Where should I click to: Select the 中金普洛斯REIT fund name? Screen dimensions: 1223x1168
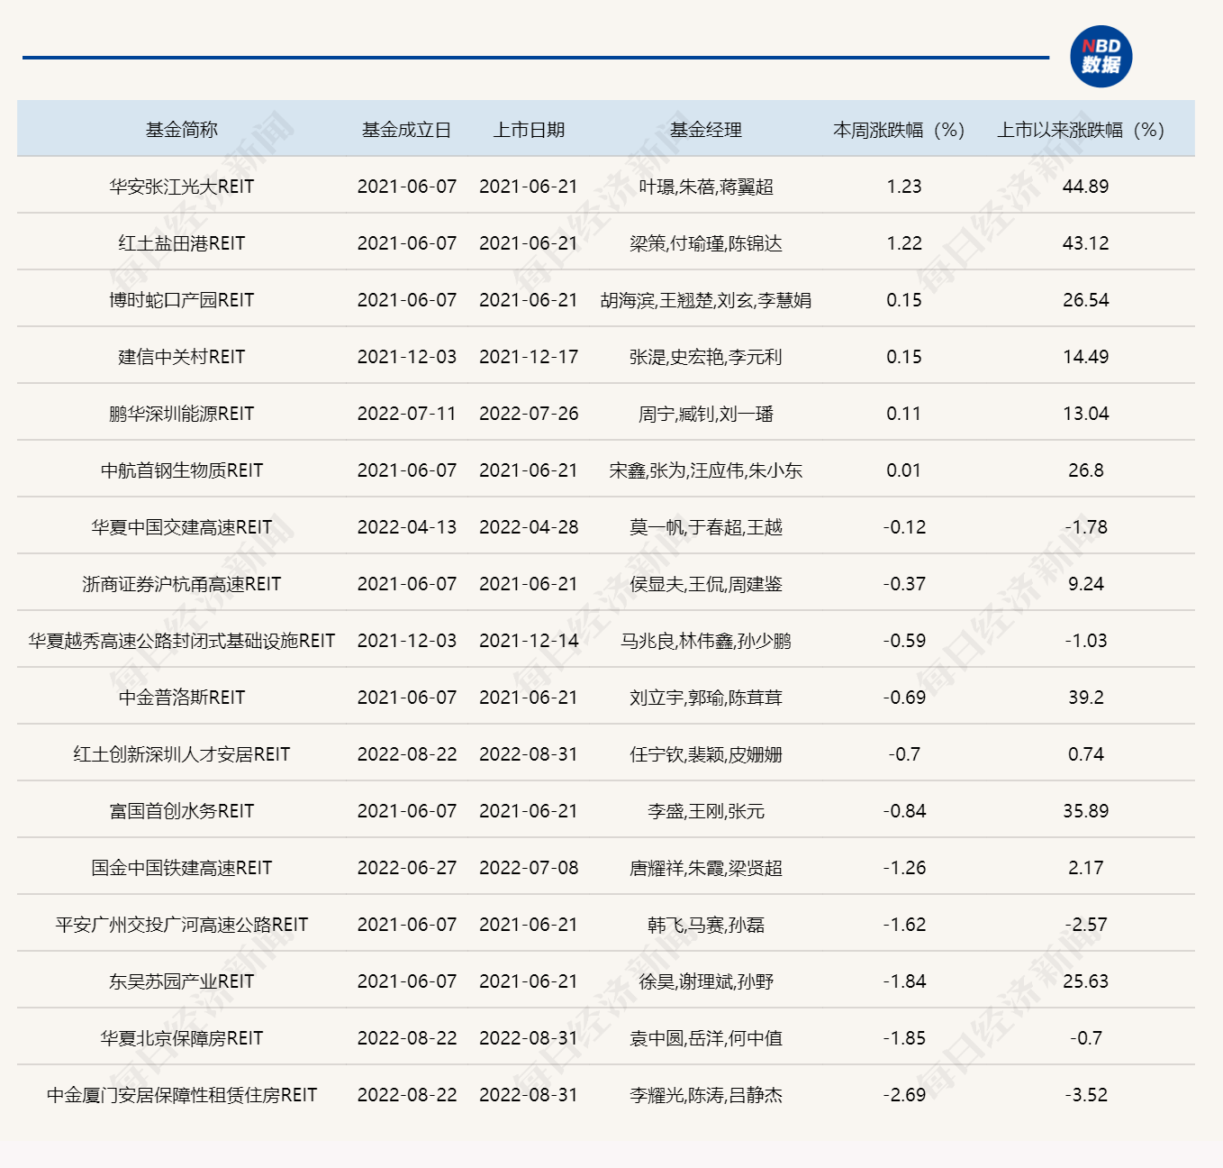[x=182, y=698]
